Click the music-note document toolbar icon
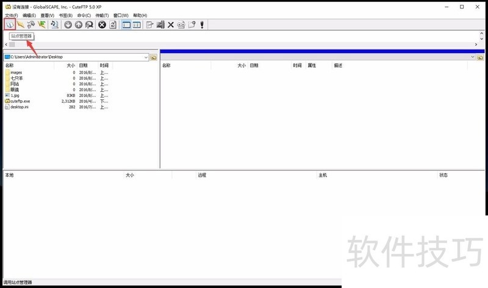 tap(55, 24)
